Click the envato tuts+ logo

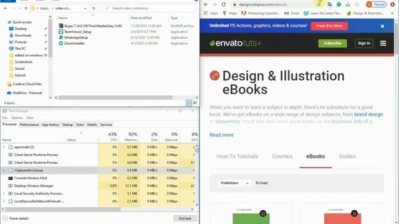tap(235, 43)
